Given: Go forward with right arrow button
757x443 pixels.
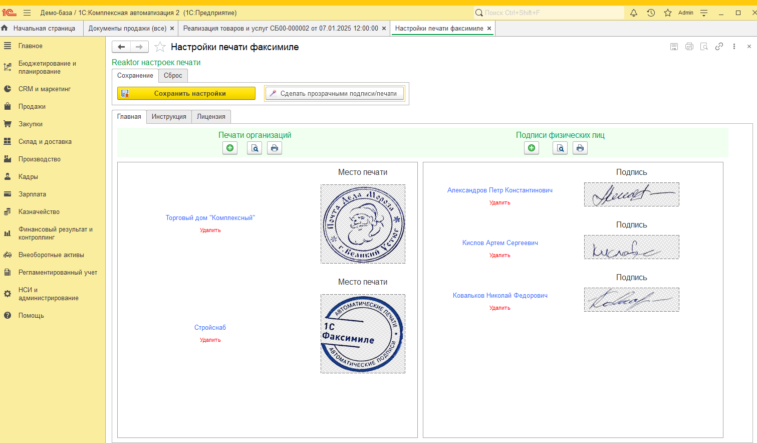Looking at the screenshot, I should coord(139,47).
